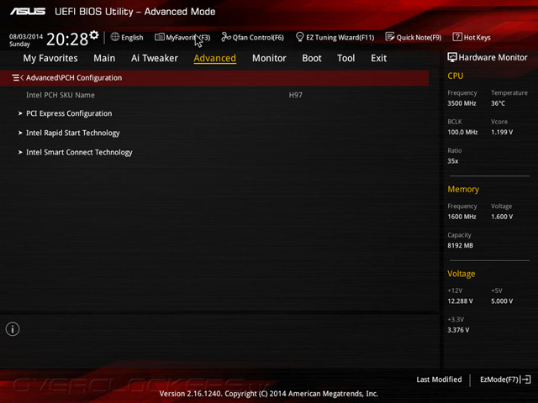Open the Tool tab
The width and height of the screenshot is (538, 403).
pos(345,58)
